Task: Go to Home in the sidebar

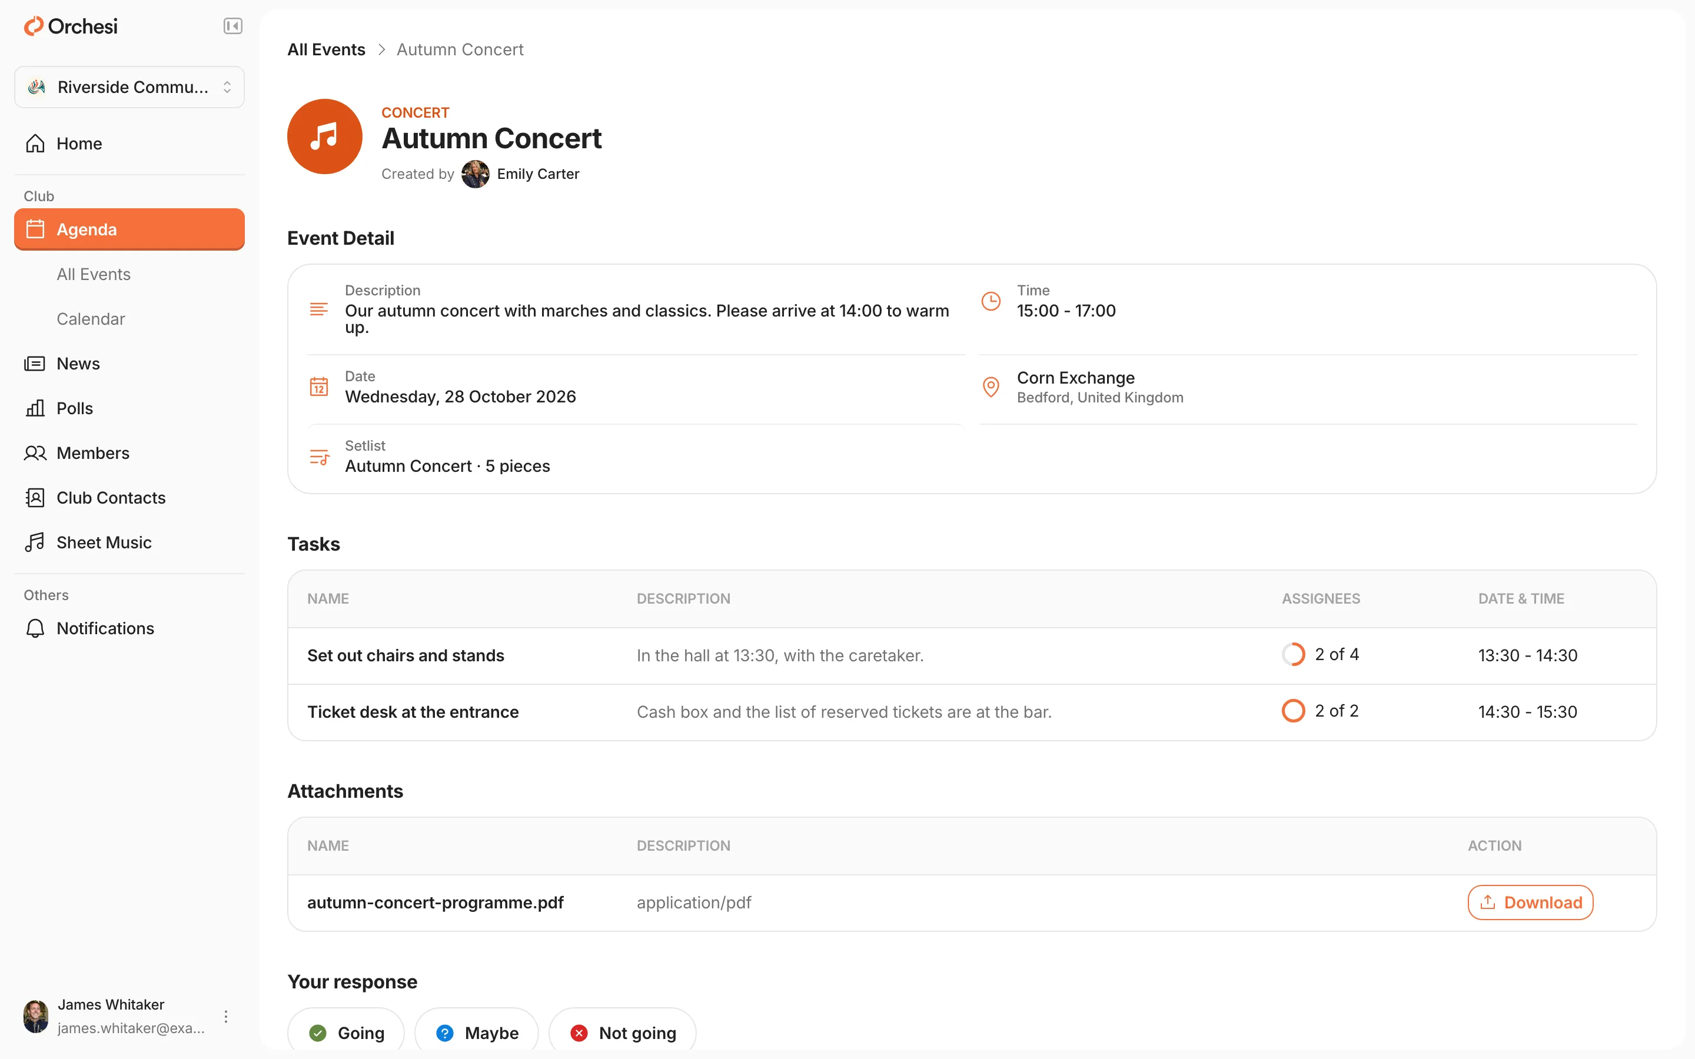Action: [x=129, y=144]
